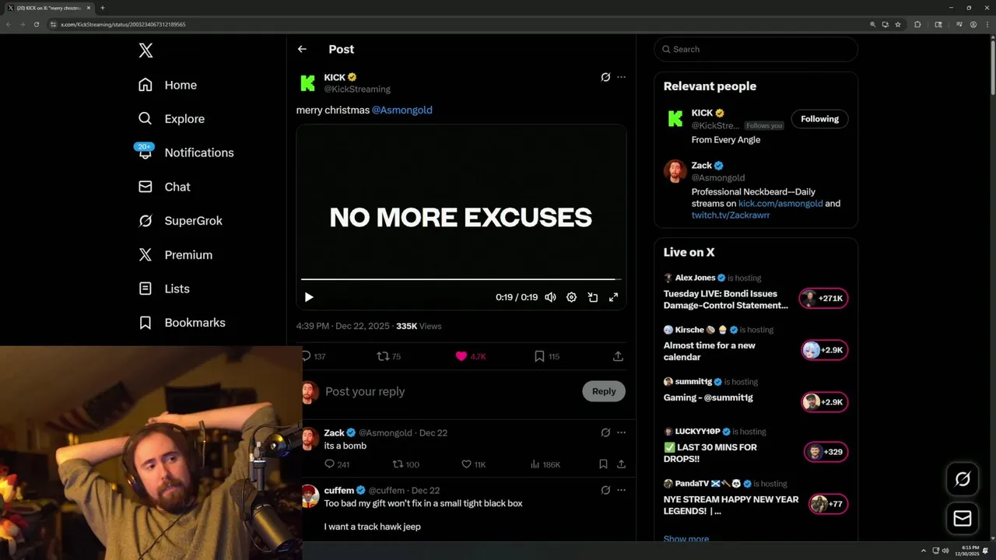The image size is (996, 560).
Task: Open Lists from the sidebar
Action: coord(165,289)
